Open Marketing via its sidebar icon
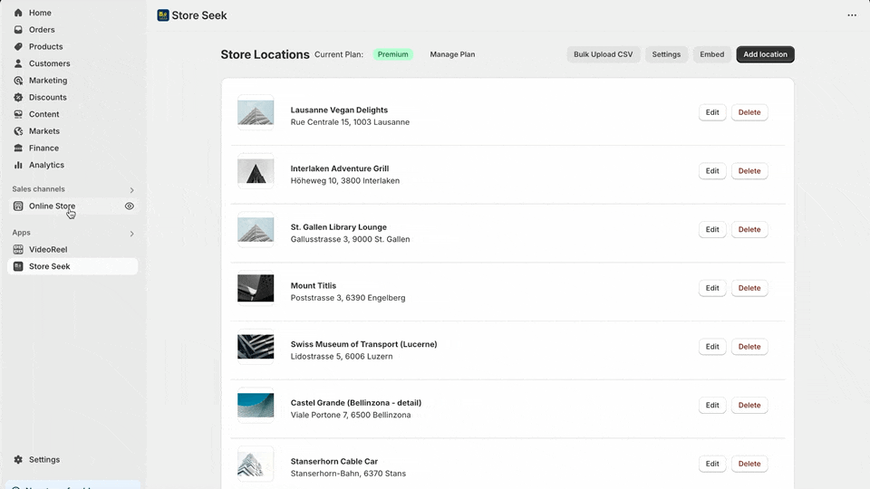This screenshot has width=870, height=489. (18, 81)
